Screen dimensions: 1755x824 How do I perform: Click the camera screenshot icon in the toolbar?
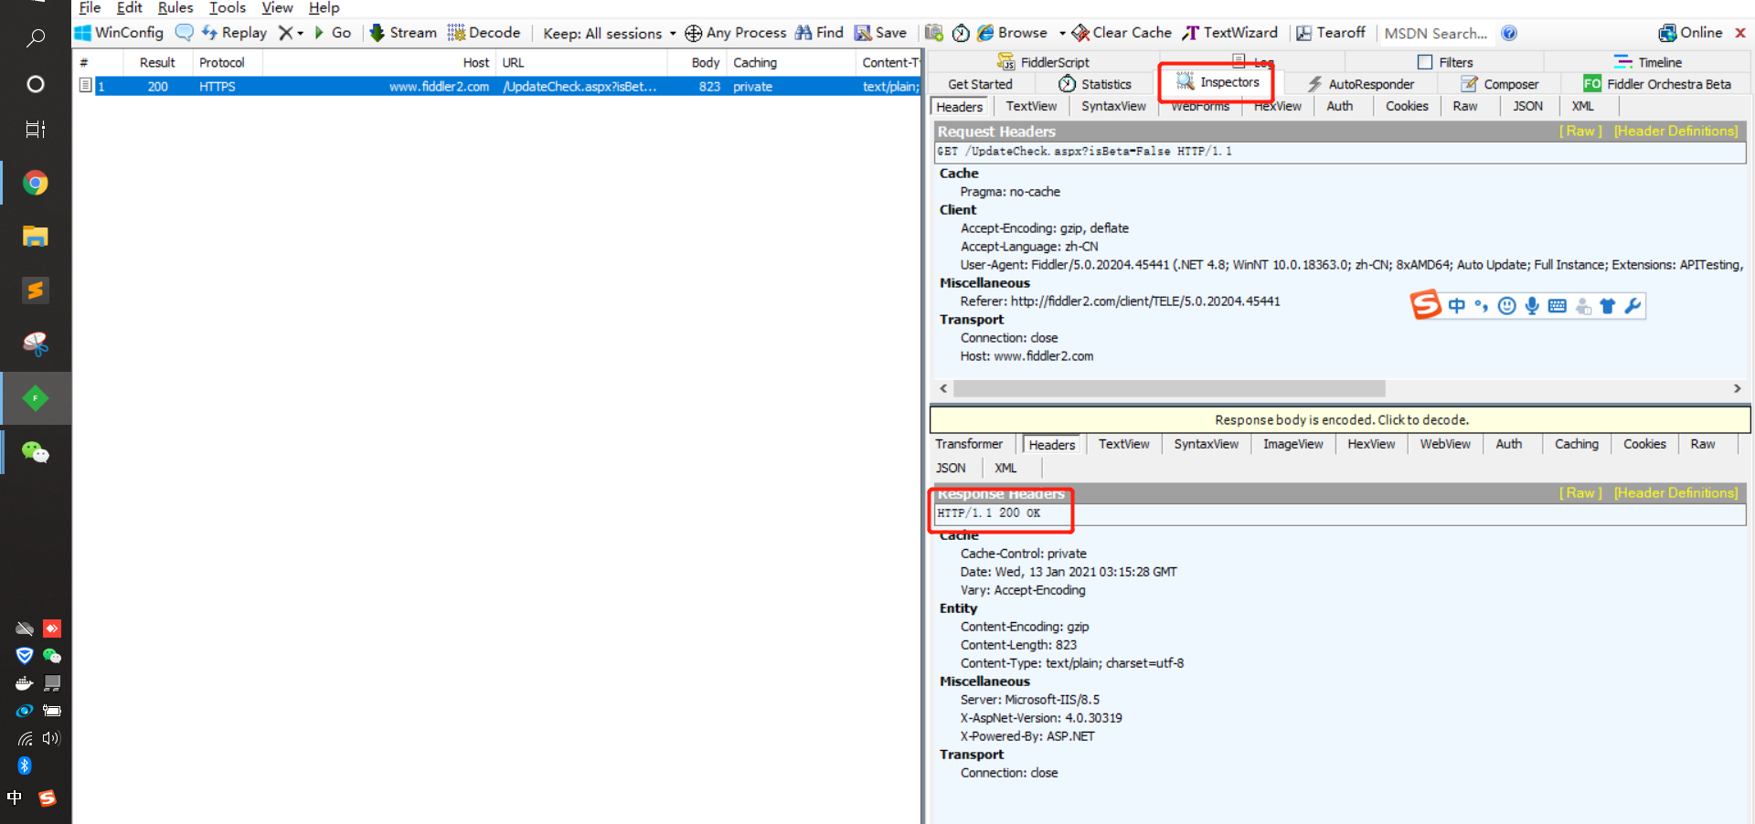(933, 33)
